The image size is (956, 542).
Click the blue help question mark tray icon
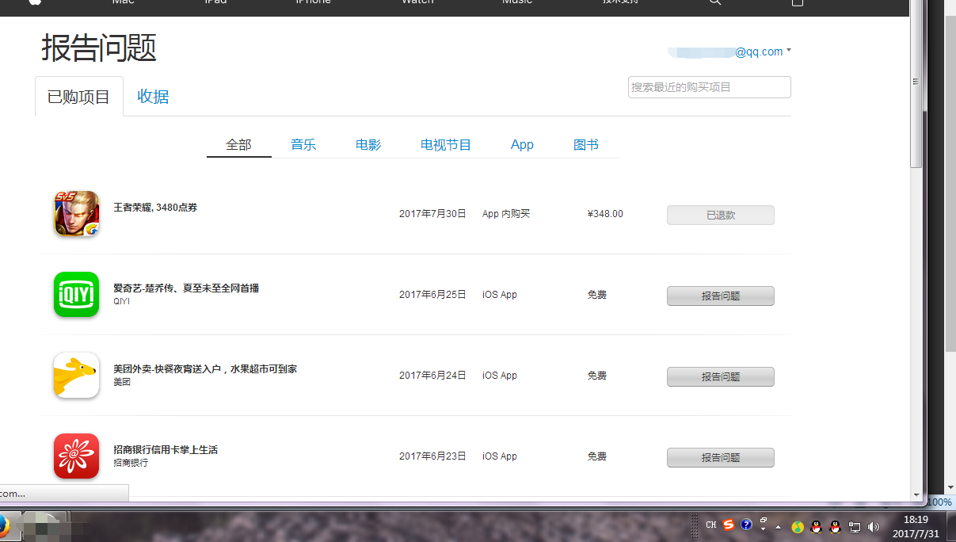[746, 525]
